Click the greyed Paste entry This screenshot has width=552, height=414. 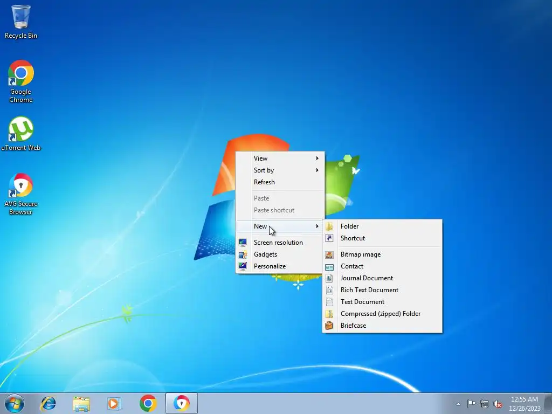pos(280,198)
